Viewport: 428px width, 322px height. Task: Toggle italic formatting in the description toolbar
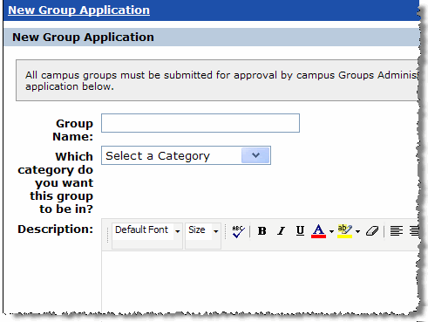click(281, 231)
